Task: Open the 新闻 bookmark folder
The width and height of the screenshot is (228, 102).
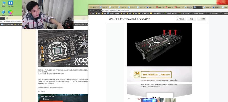Action: tap(98, 14)
